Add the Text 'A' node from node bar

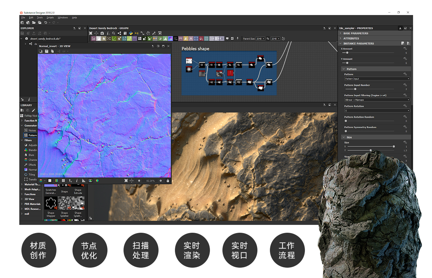click(191, 38)
